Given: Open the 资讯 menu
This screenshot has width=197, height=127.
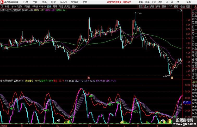Looking at the screenshot, I should (x=44, y=2).
